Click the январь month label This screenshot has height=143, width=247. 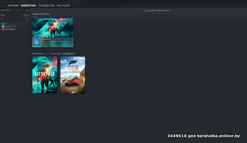coord(35,17)
